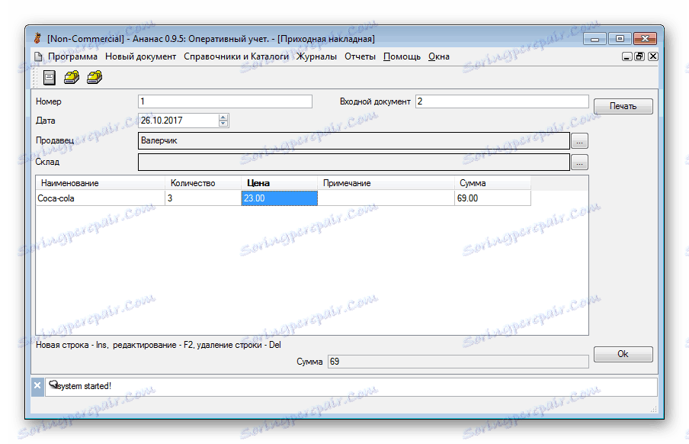Open the Журналы menu
Image resolution: width=689 pixels, height=444 pixels.
pyautogui.click(x=316, y=56)
